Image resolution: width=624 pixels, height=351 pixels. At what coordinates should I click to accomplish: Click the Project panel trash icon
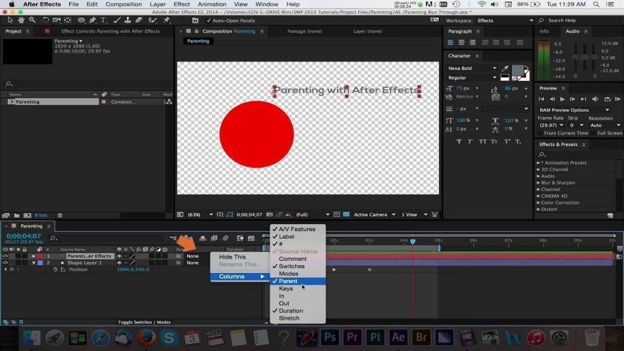tap(60, 215)
